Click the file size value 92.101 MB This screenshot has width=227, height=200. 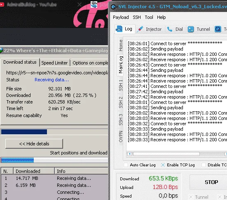coord(59,89)
